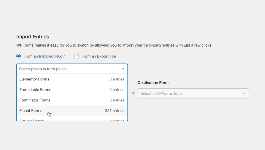The image size is (265, 150).
Task: Open the Select a WPForms form dropdown
Action: 193,93
